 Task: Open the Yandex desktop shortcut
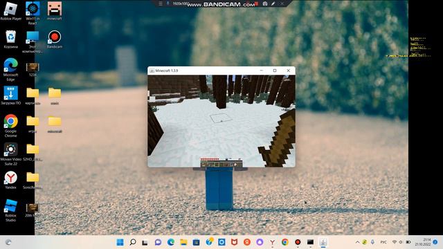(11, 180)
